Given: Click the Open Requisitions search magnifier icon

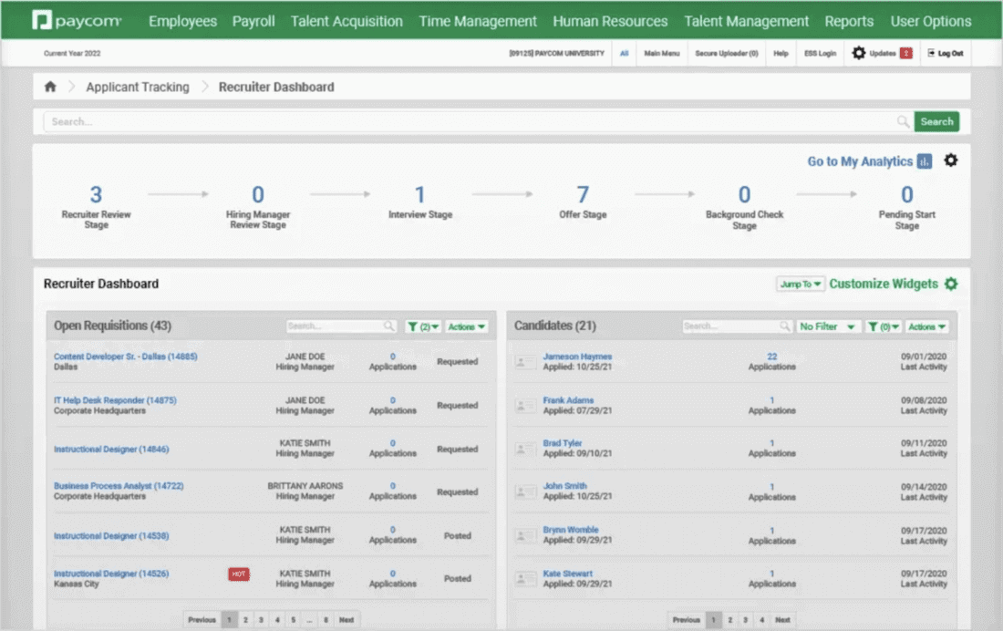Looking at the screenshot, I should point(389,326).
